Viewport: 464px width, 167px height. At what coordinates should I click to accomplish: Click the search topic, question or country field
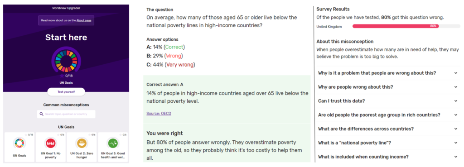click(66, 114)
